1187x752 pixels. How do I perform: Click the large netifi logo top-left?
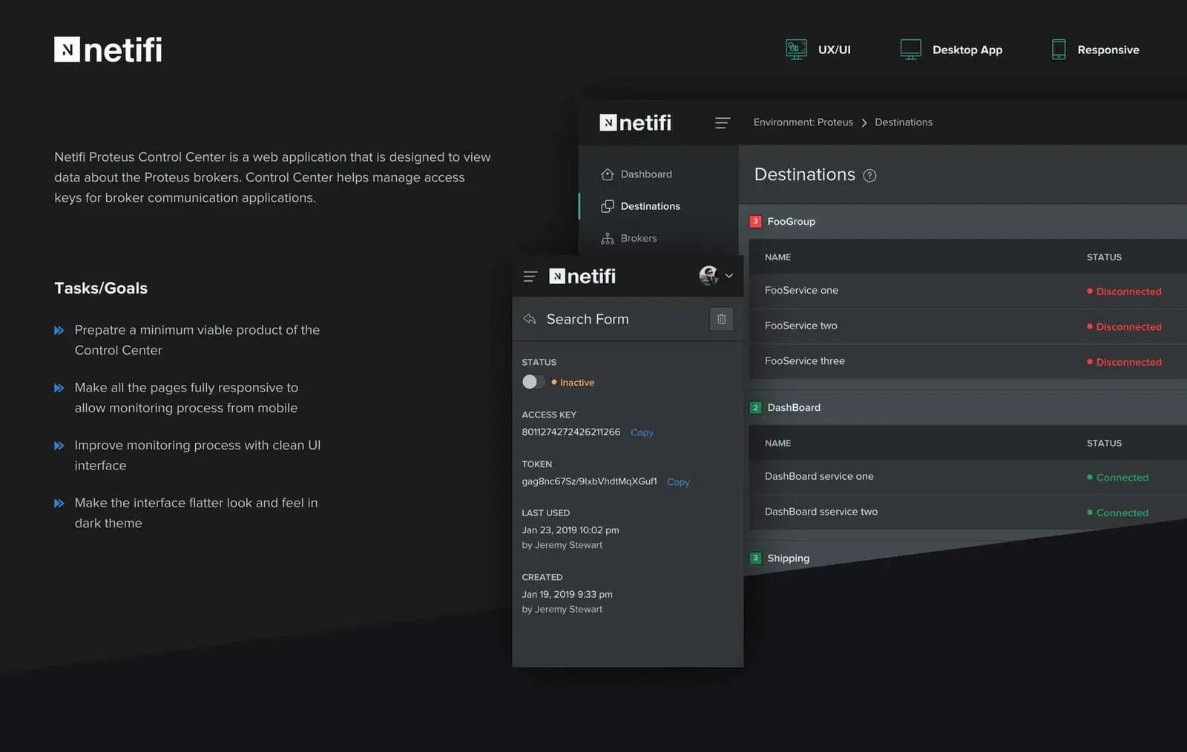coord(108,50)
